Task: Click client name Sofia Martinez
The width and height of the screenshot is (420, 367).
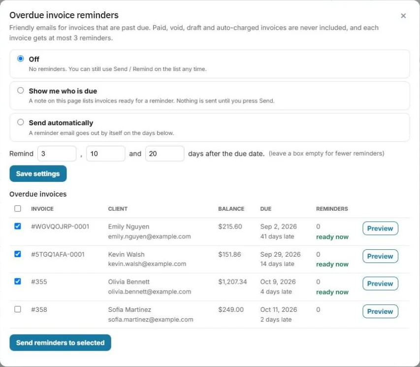Action: click(x=129, y=310)
